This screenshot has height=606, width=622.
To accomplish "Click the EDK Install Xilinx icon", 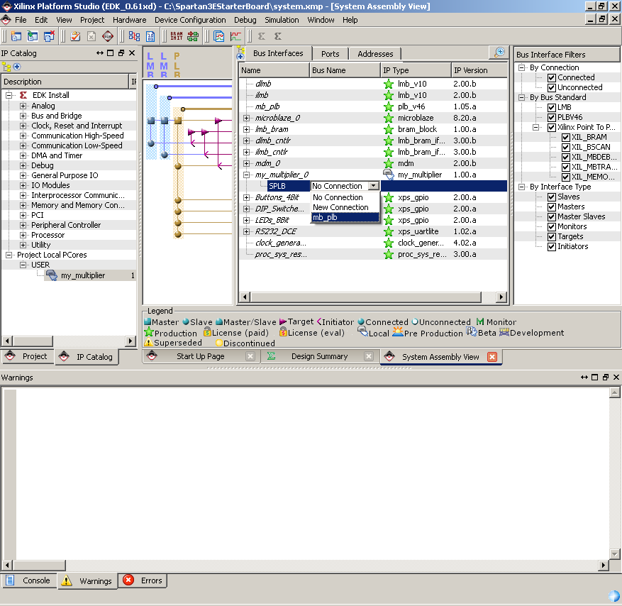I will 23,95.
